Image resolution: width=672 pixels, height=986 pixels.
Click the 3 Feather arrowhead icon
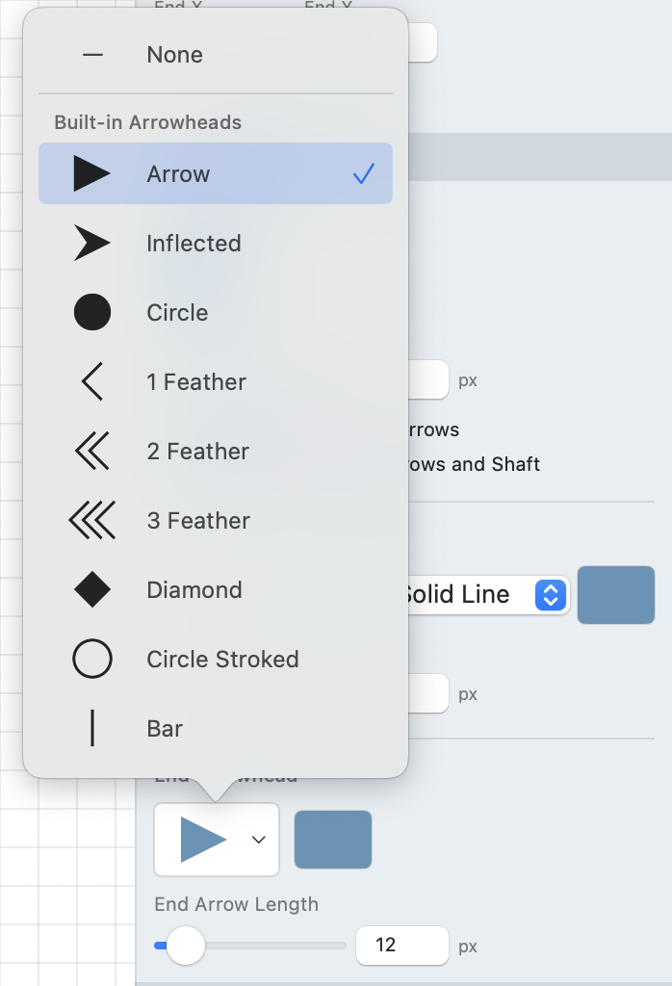[92, 521]
